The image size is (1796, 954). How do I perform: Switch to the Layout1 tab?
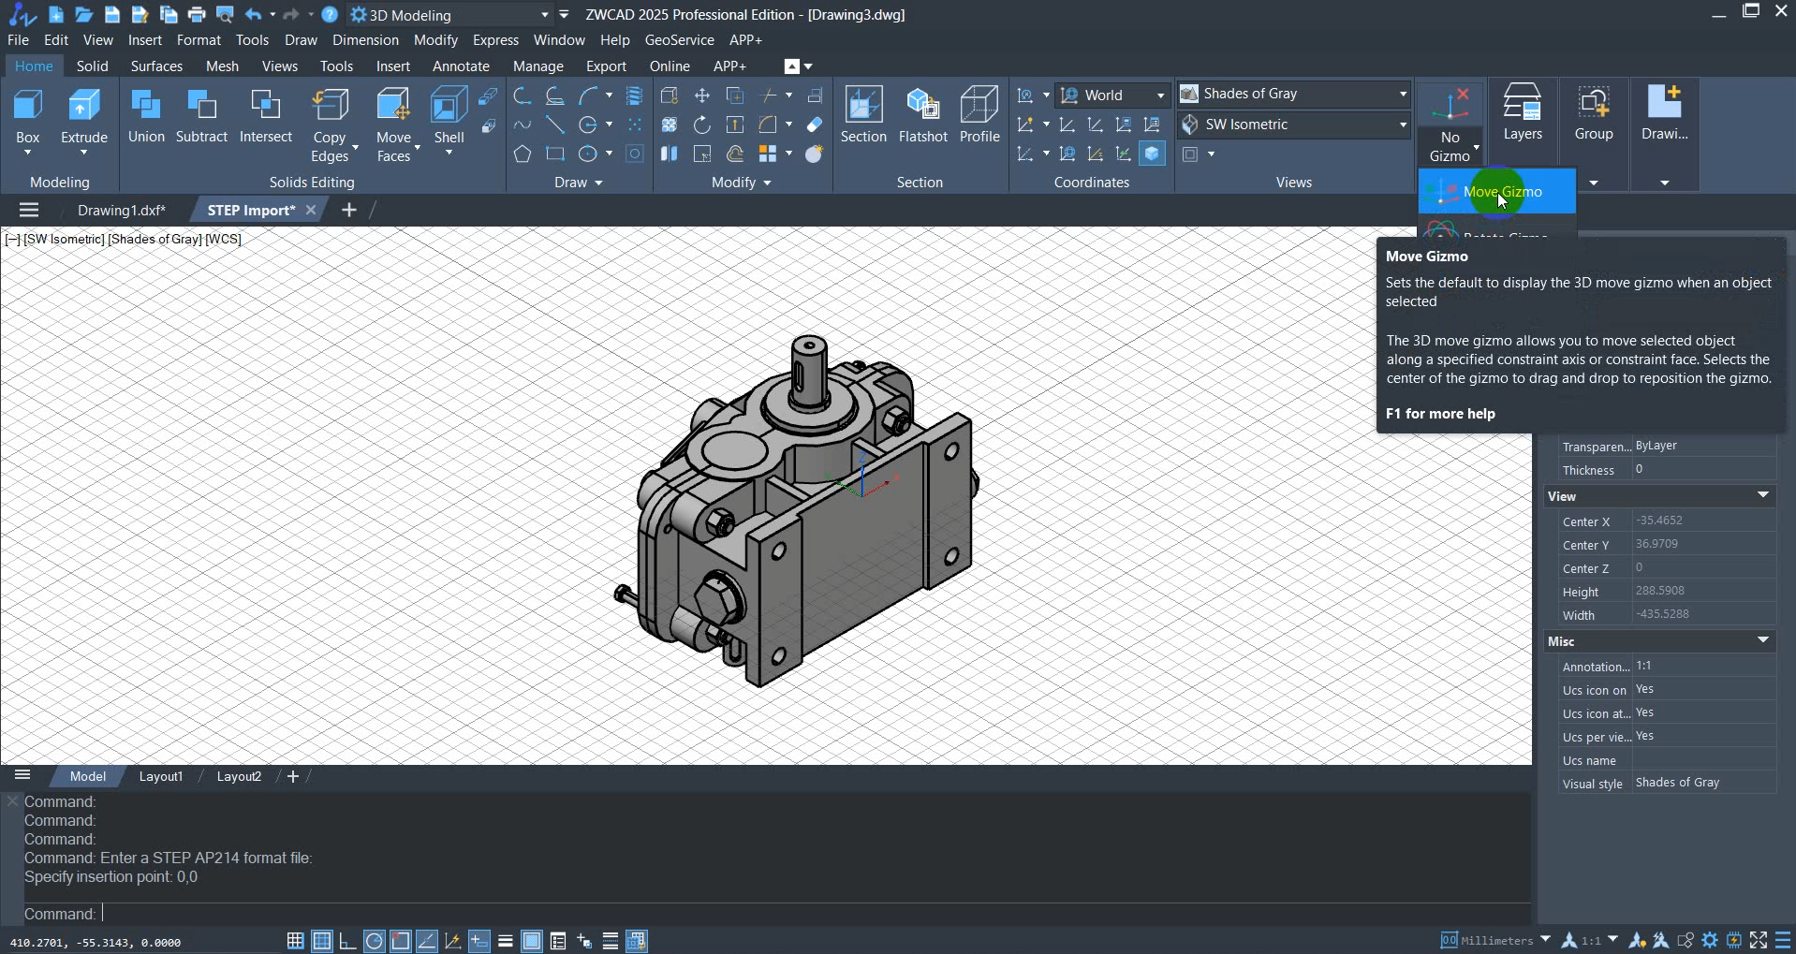161,777
